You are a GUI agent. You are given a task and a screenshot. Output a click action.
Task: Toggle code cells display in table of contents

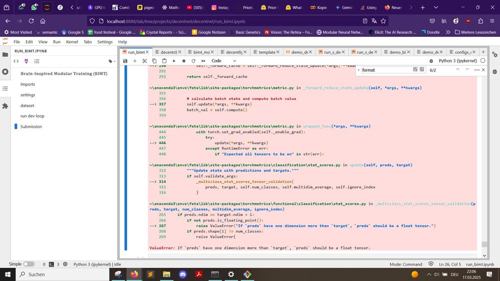point(16,61)
